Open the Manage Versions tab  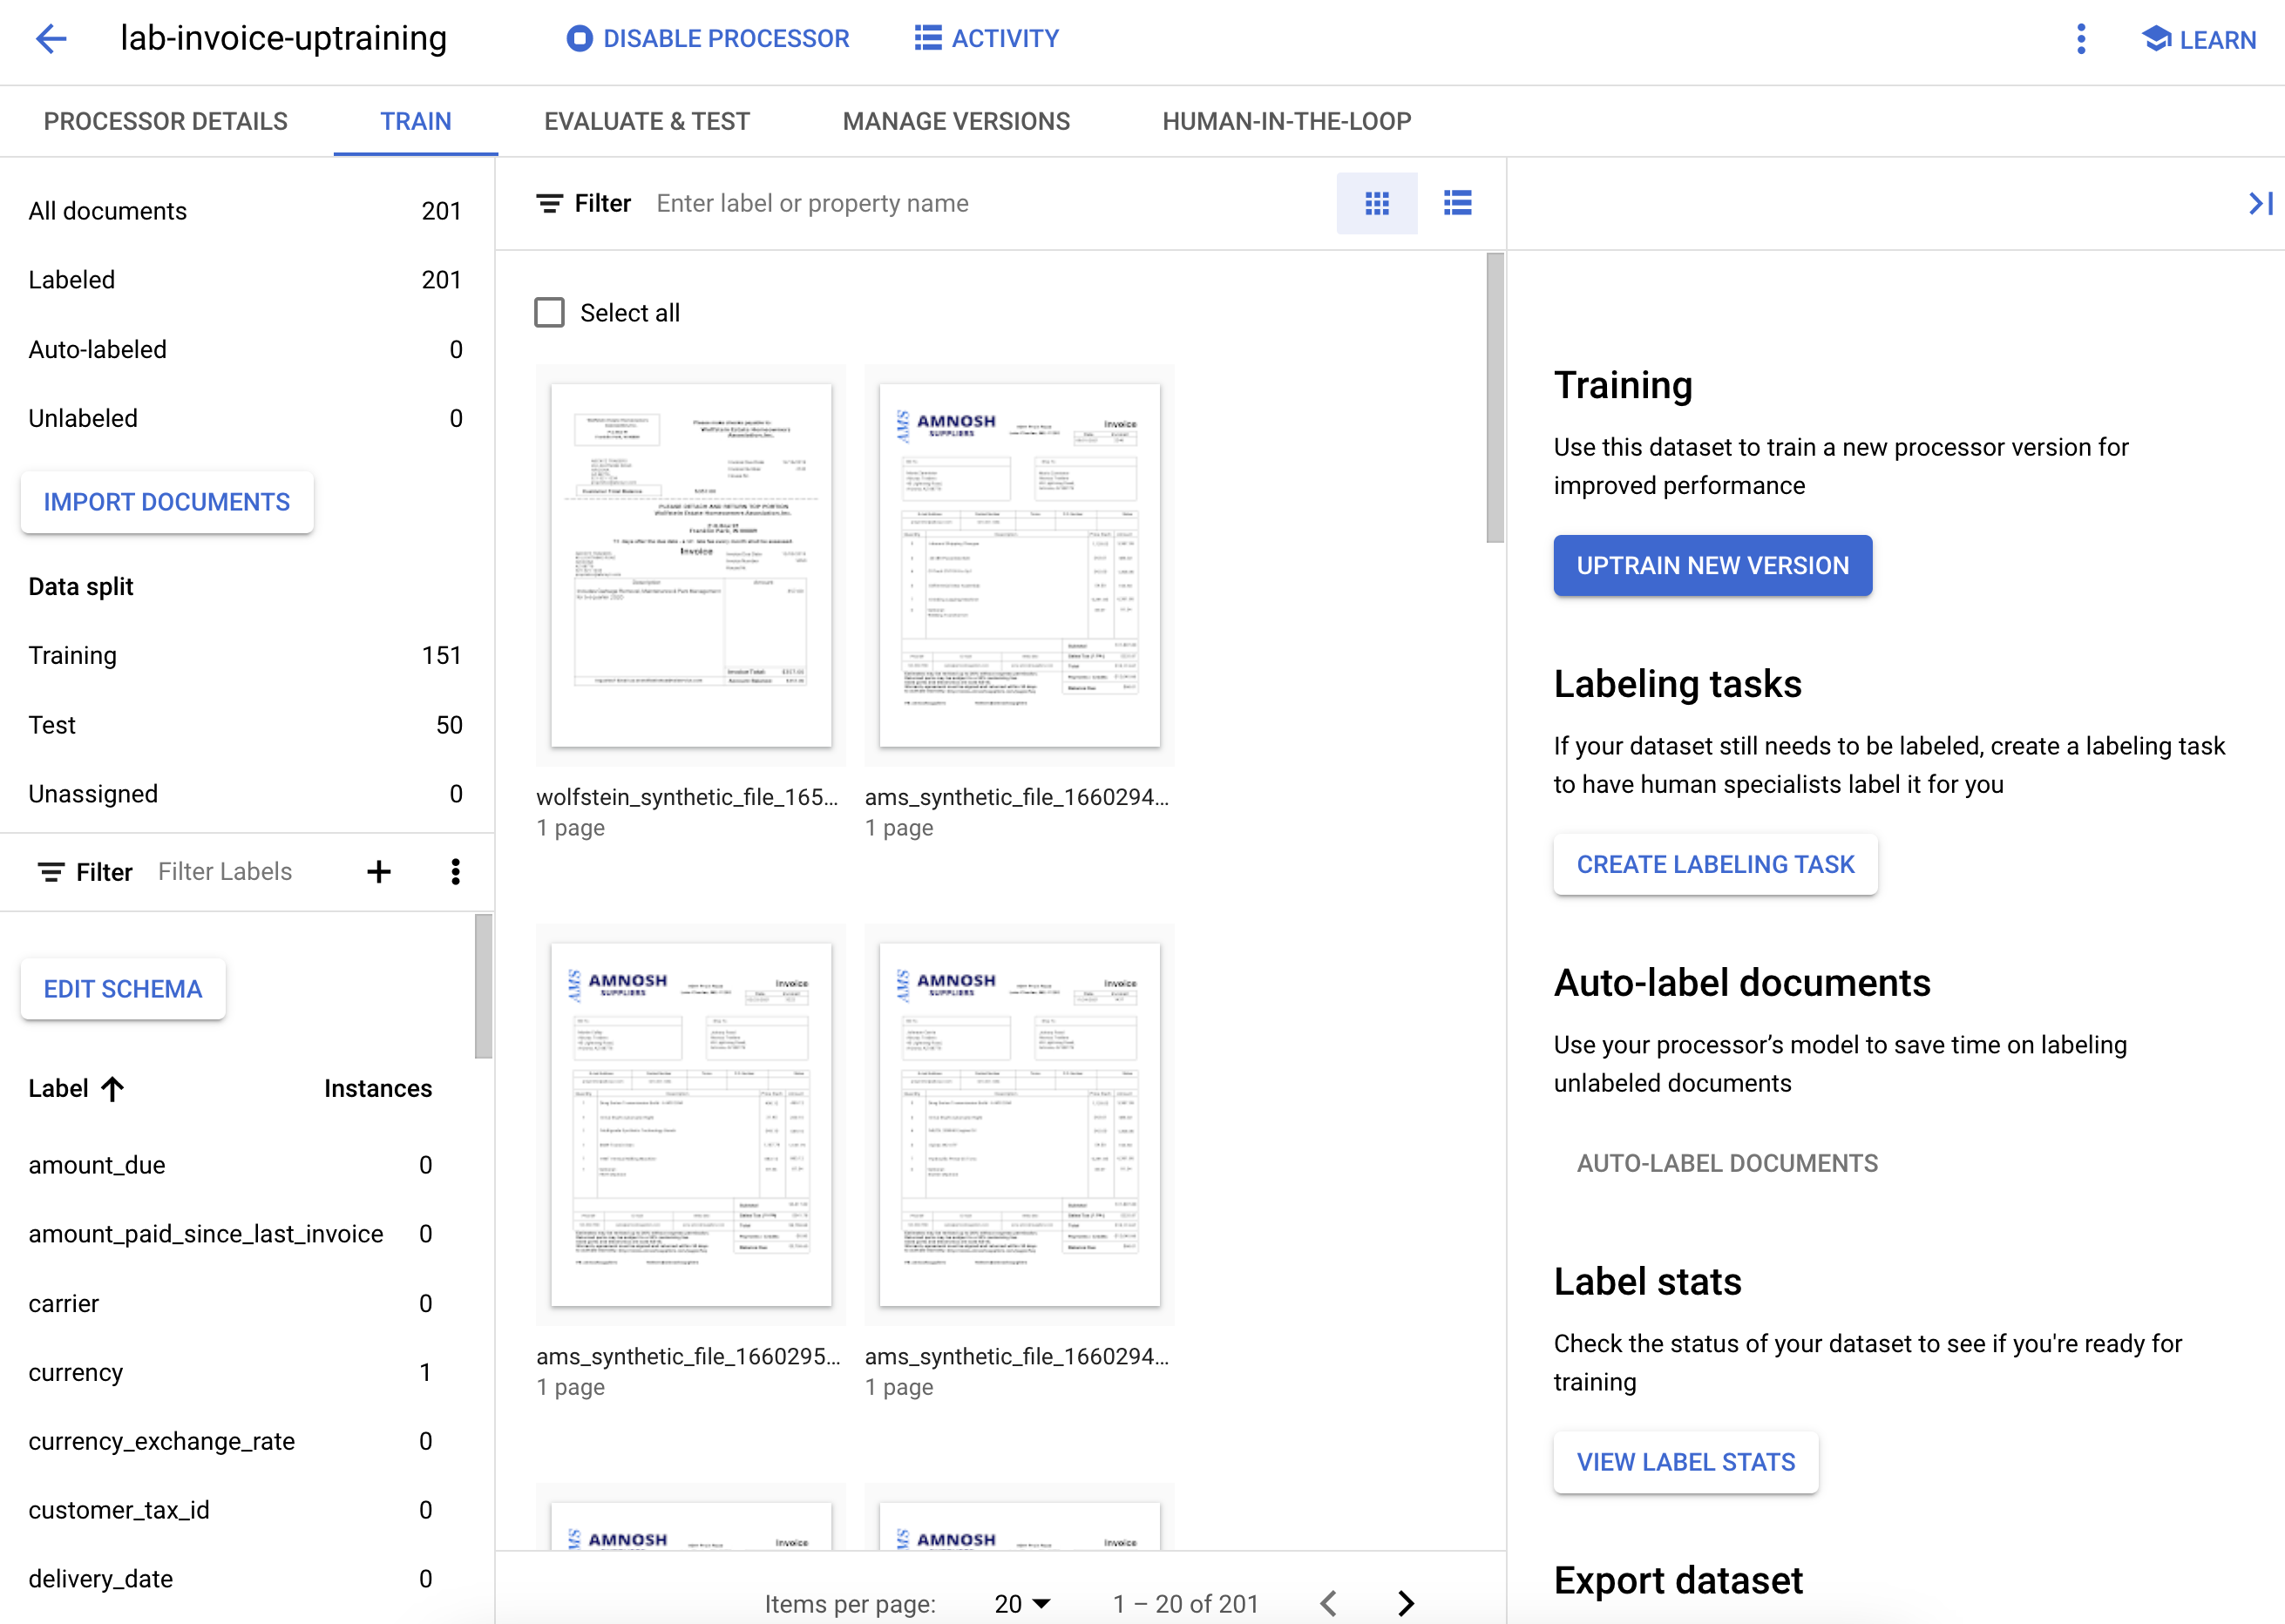point(956,121)
